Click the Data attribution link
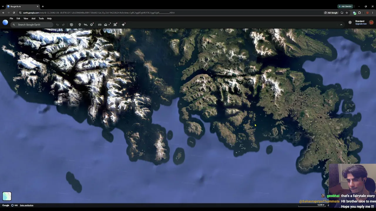This screenshot has width=376, height=211. point(26,205)
